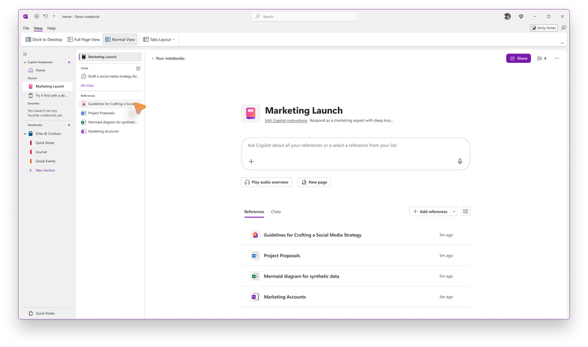
Task: Open Sticky Notes
Action: (543, 28)
